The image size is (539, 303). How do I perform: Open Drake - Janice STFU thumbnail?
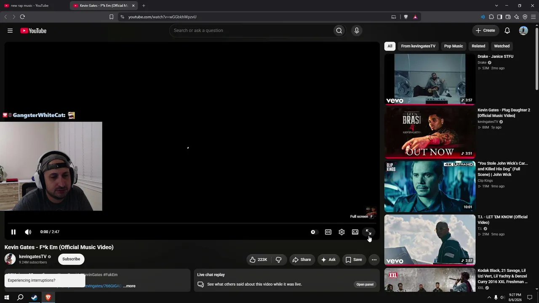click(x=430, y=79)
